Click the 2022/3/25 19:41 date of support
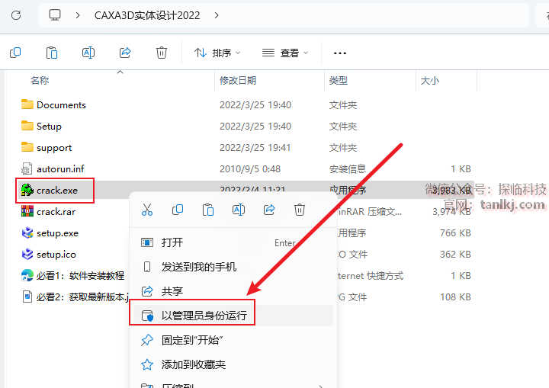 click(255, 148)
